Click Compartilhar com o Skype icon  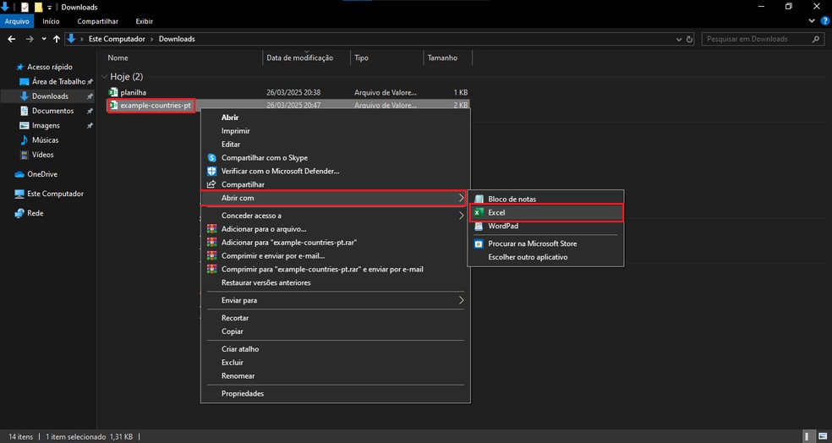click(x=211, y=157)
